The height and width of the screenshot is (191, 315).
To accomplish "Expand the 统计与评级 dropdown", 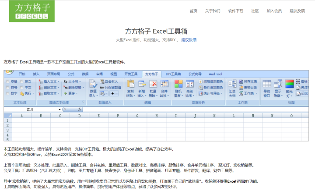I will 210,93.
